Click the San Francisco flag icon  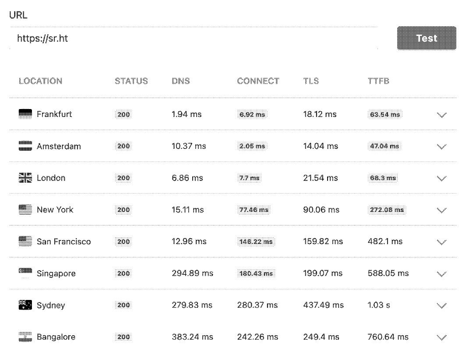[x=25, y=241]
